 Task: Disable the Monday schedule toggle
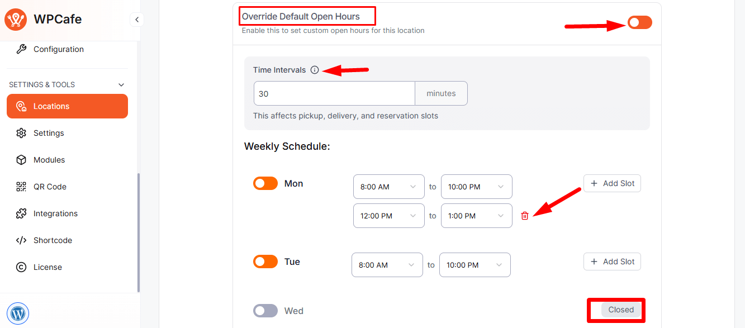(265, 183)
